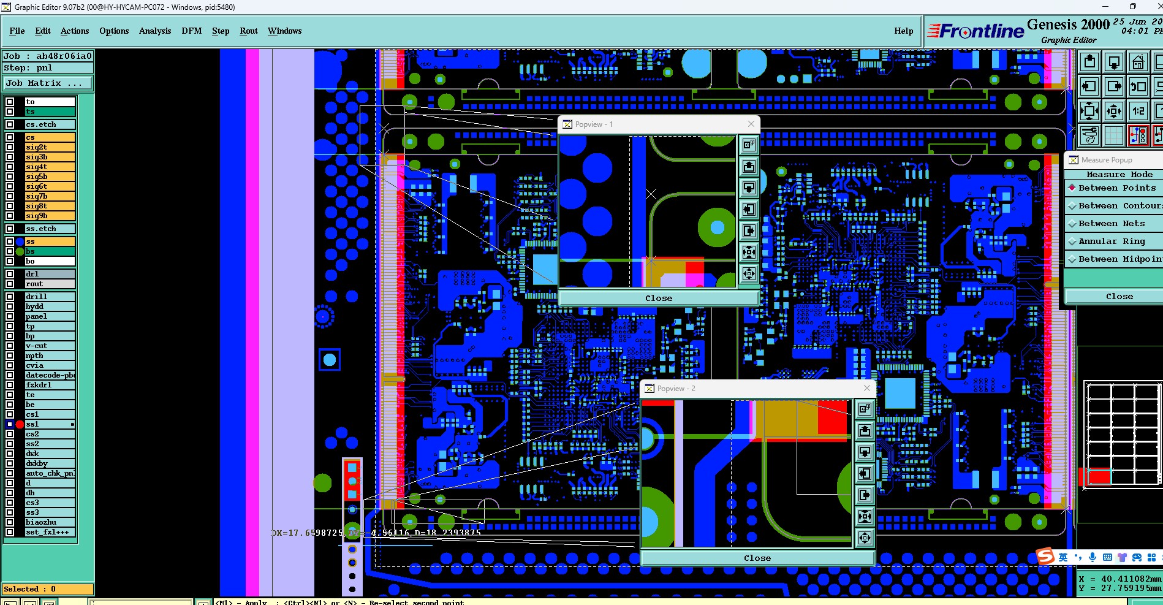The width and height of the screenshot is (1163, 605).
Task: Toggle checkbox for the biaozhu layer
Action: [10, 522]
